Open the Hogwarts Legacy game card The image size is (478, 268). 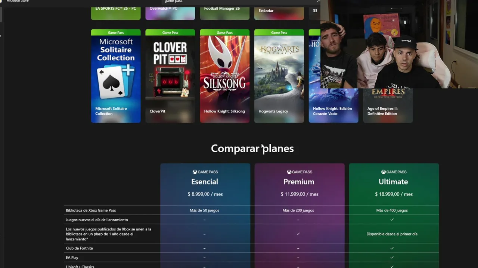[x=279, y=76]
